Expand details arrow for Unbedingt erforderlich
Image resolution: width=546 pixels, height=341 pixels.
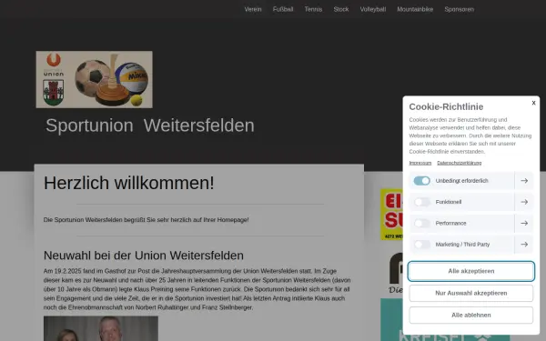pos(524,181)
